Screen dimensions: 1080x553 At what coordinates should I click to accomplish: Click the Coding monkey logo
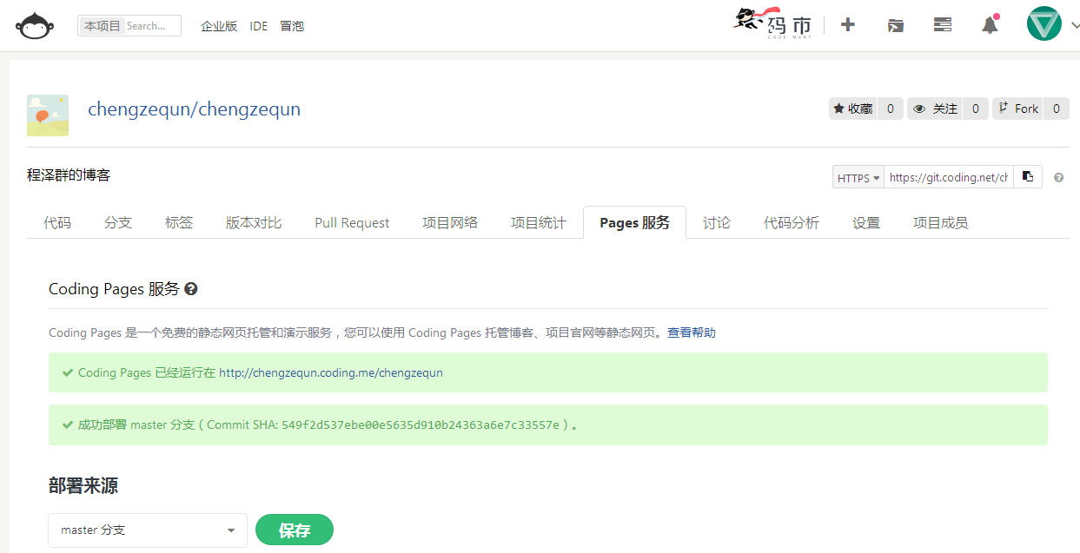(35, 26)
